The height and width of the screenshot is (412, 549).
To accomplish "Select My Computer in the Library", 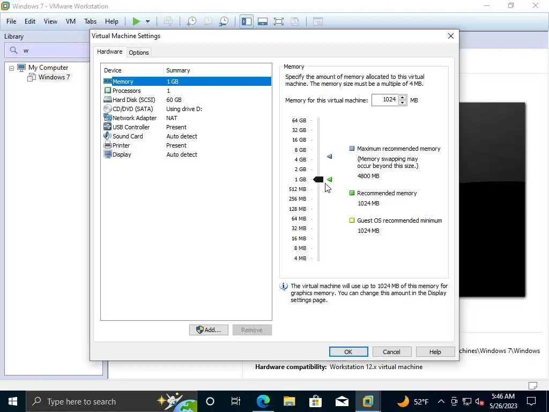I will point(48,67).
